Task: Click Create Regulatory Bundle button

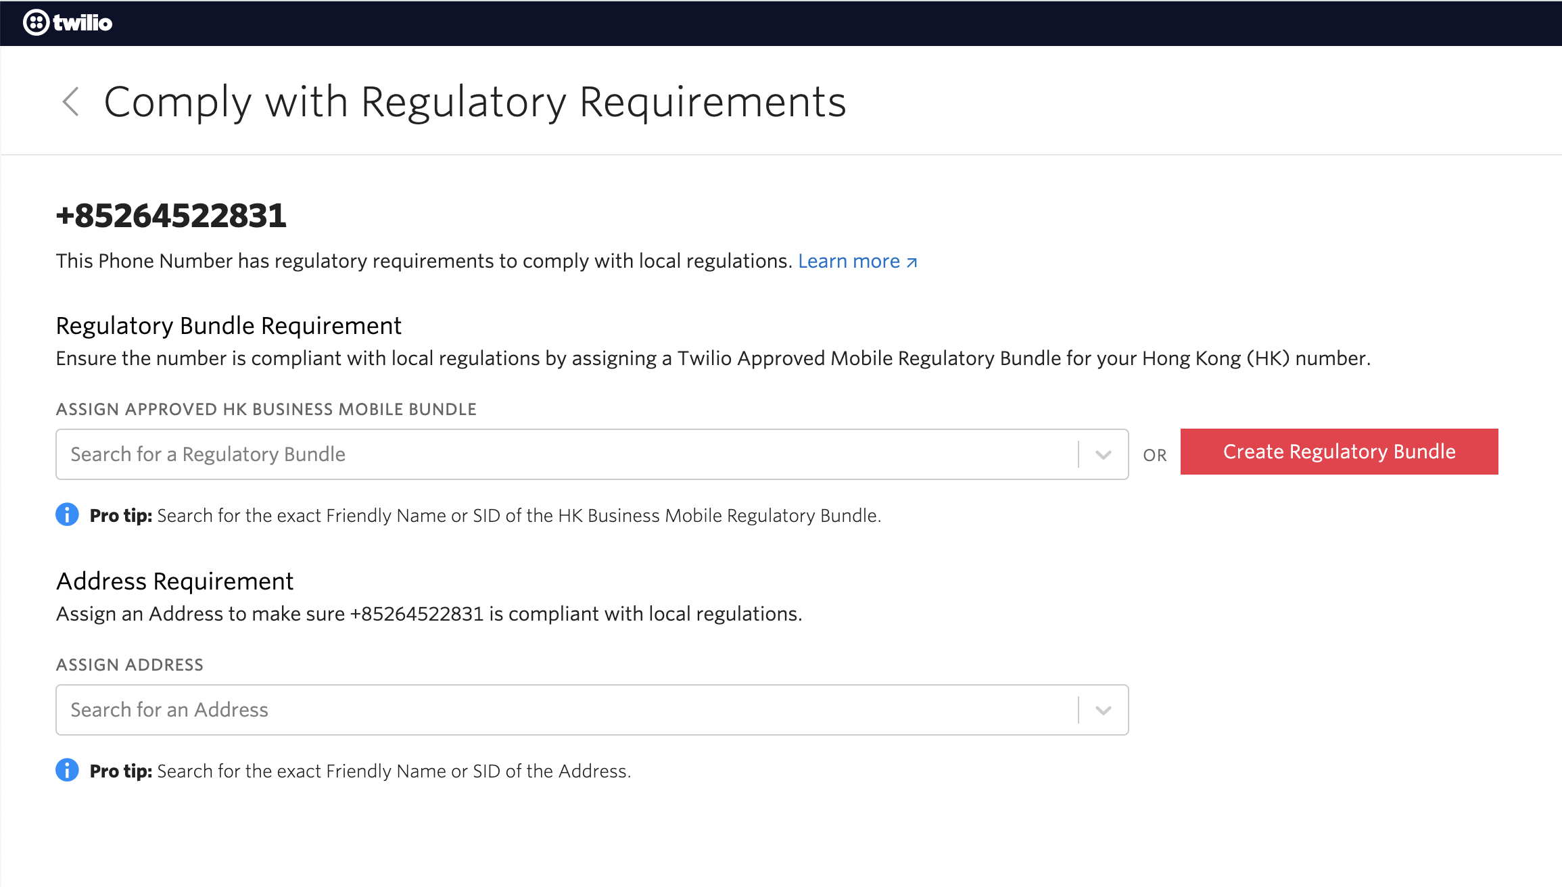Action: [1339, 452]
